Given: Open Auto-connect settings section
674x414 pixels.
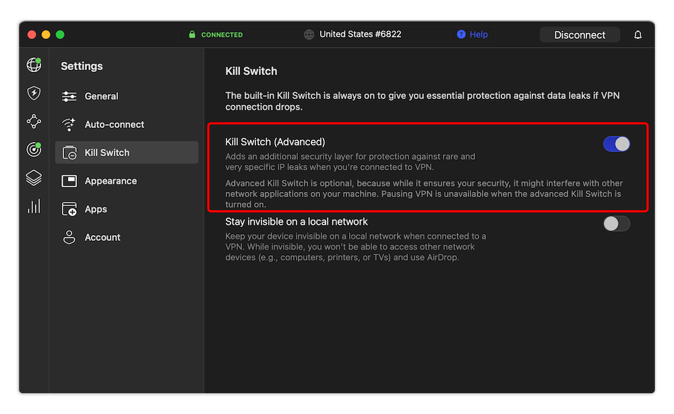Looking at the screenshot, I should point(127,125).
